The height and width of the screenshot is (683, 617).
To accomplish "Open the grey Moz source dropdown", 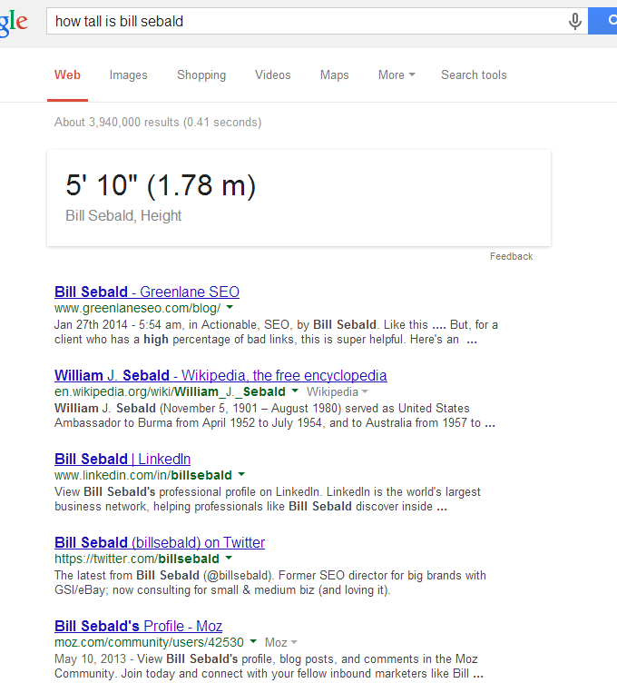I will 281,642.
